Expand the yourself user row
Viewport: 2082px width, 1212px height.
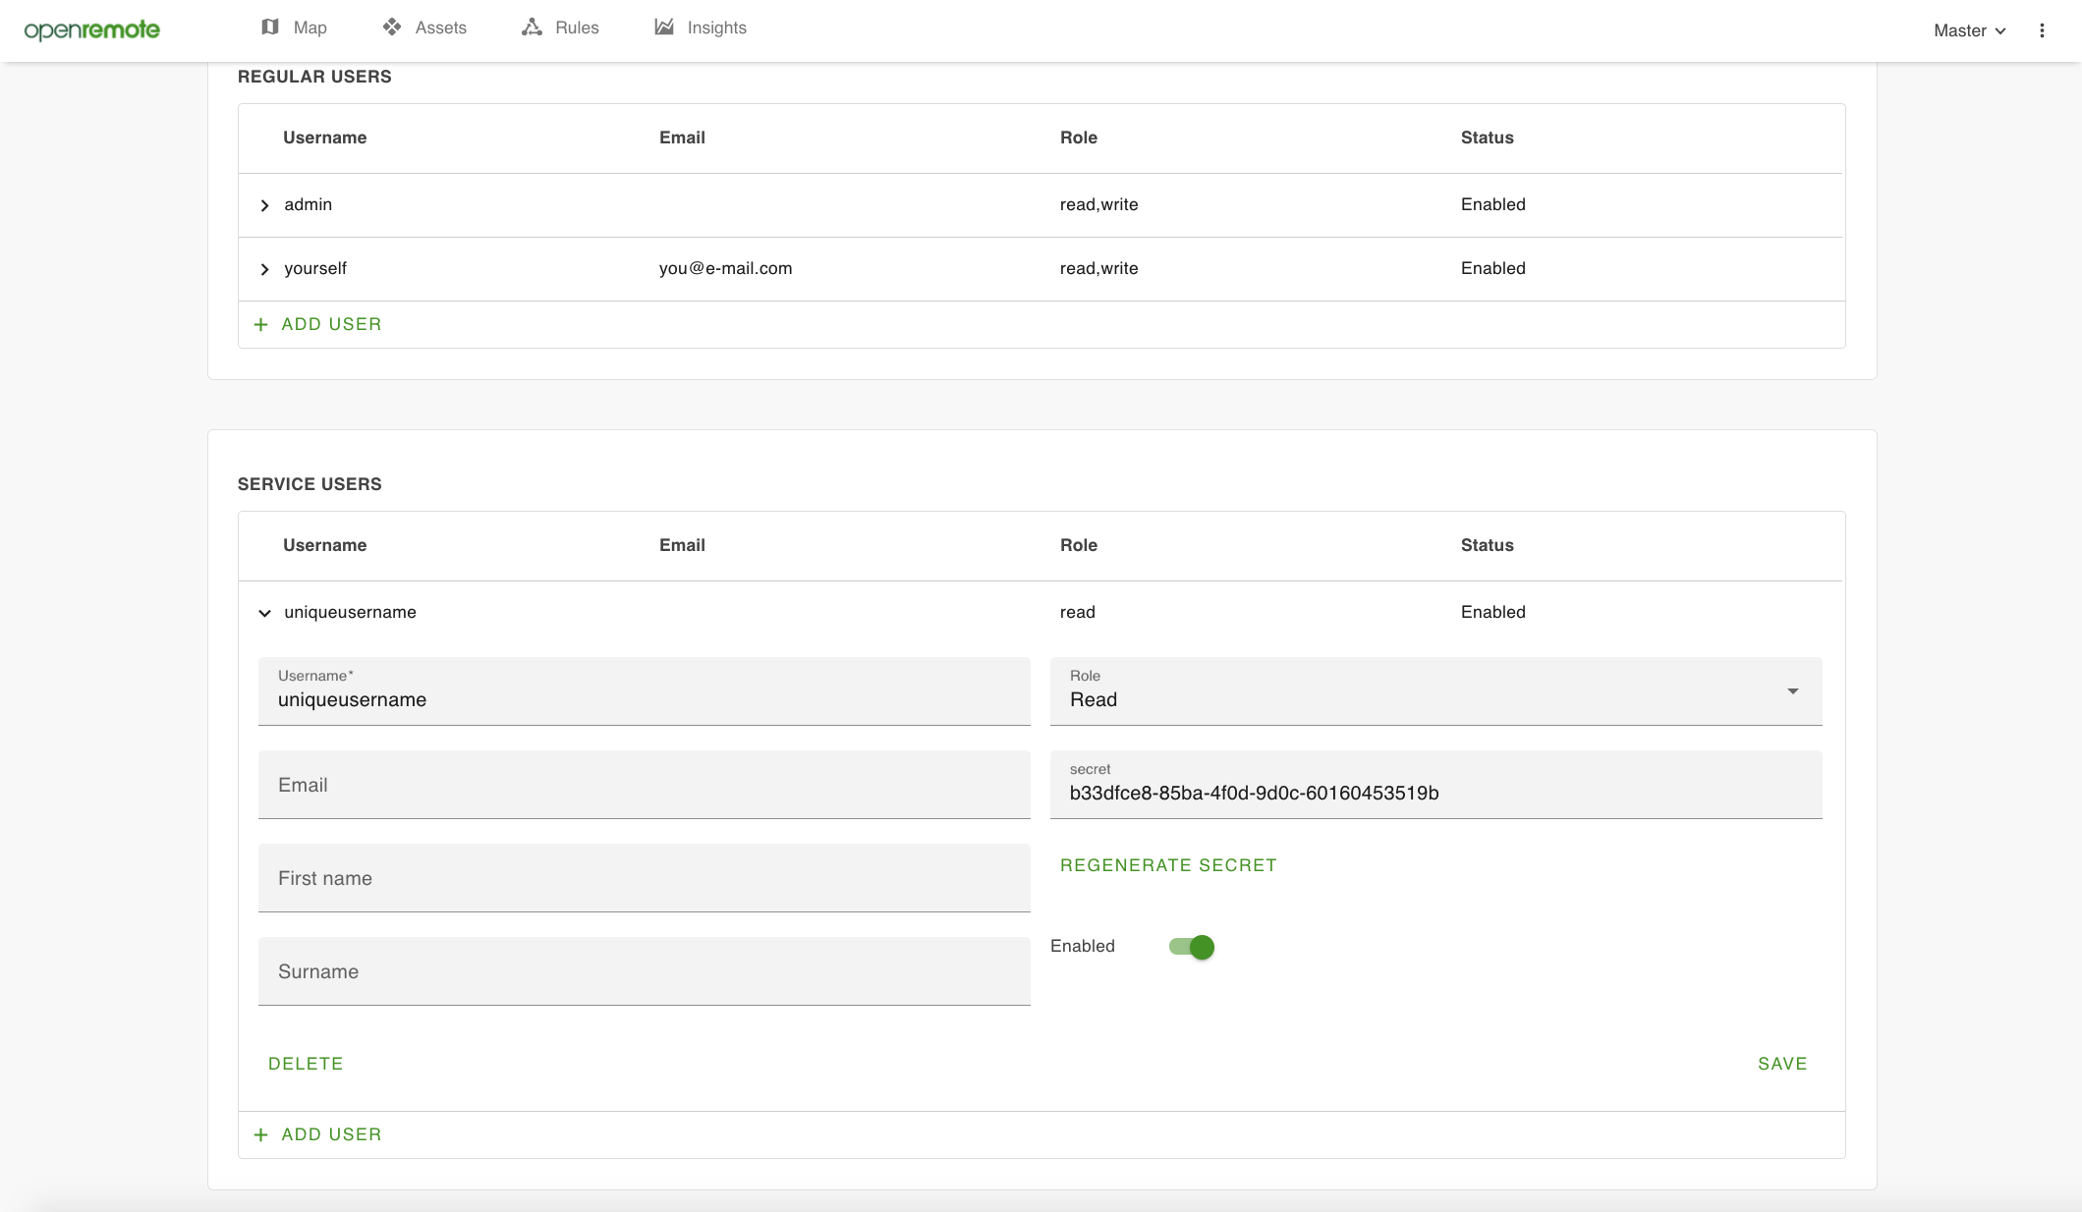[264, 269]
